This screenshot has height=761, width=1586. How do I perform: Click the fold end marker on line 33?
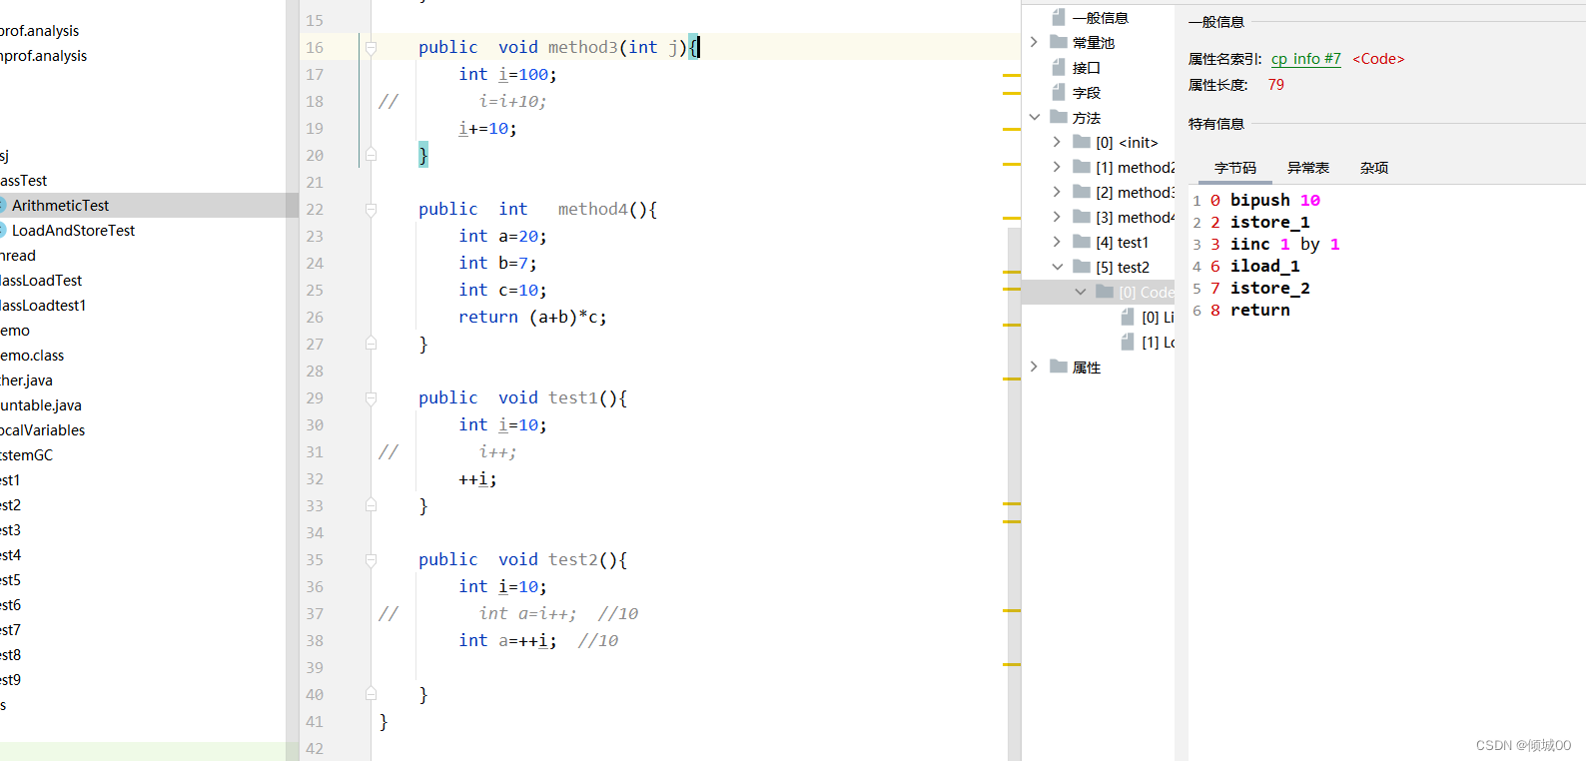coord(371,505)
